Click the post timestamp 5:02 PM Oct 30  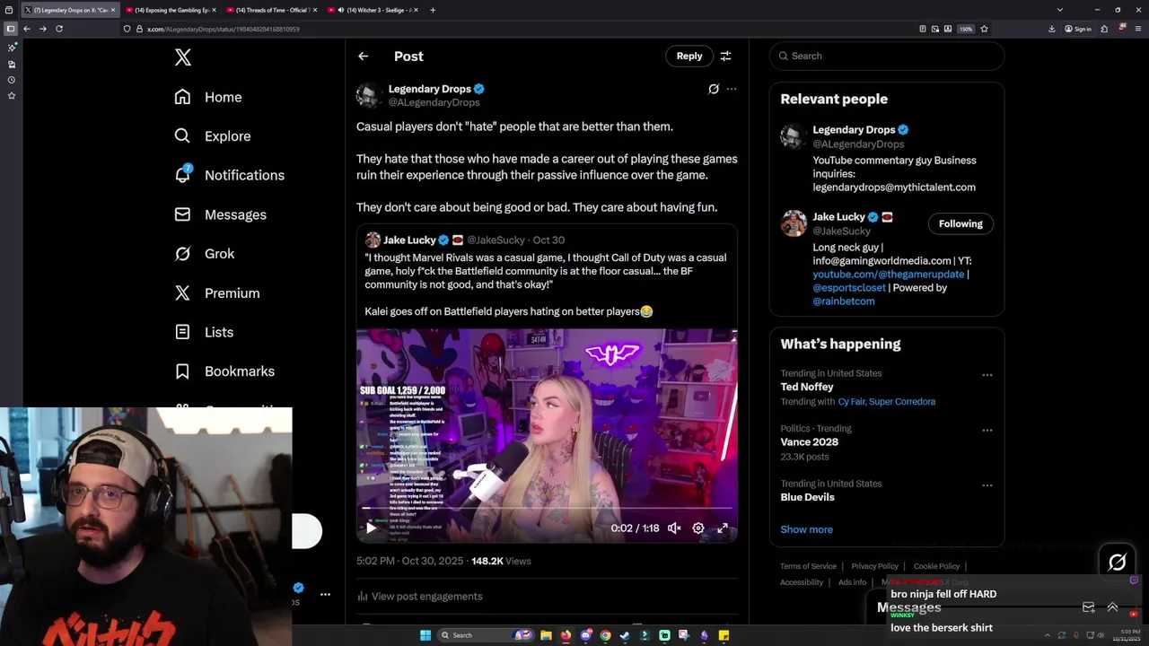[409, 561]
